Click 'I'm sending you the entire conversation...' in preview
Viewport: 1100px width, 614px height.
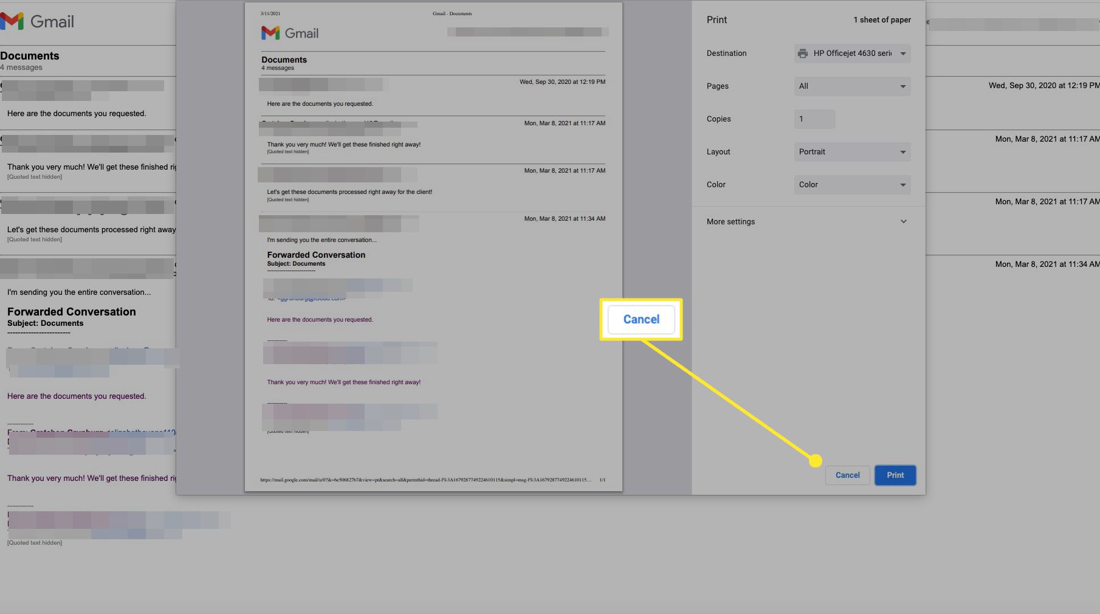[x=321, y=240]
